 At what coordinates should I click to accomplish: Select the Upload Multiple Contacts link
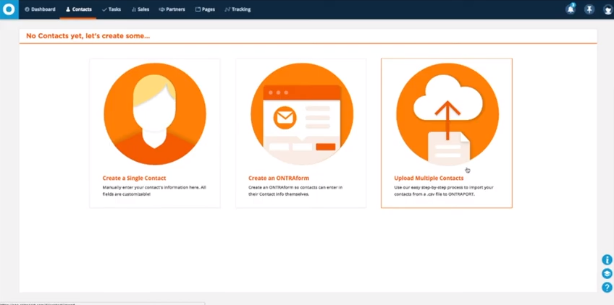(429, 178)
